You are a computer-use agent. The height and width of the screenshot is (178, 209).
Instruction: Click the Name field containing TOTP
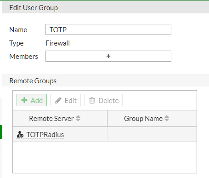point(108,29)
